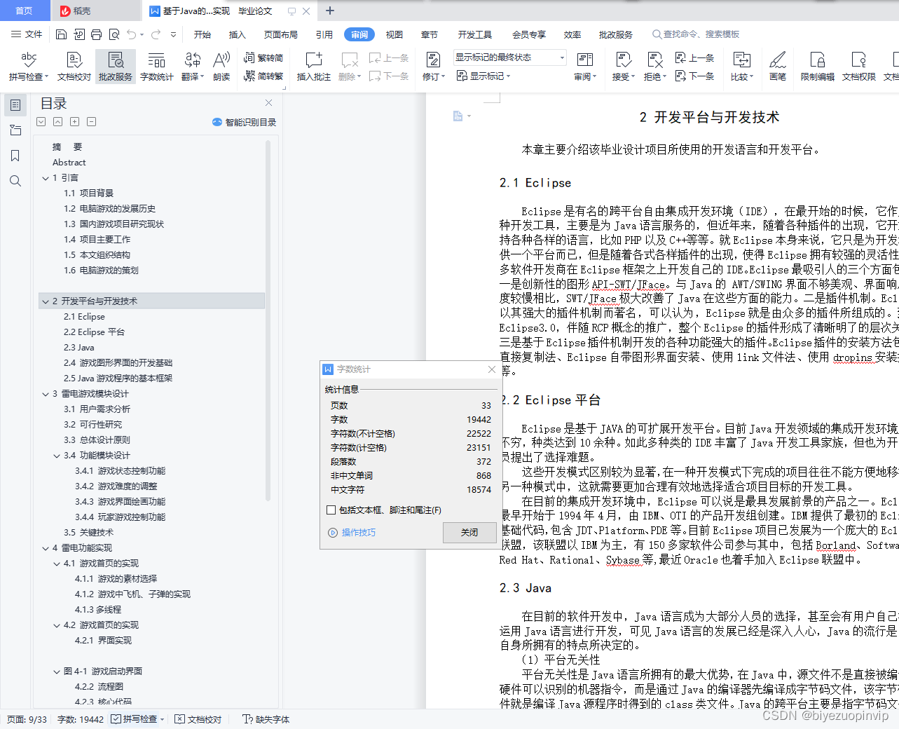Click the undo arrow icon
899x729 pixels.
131,34
